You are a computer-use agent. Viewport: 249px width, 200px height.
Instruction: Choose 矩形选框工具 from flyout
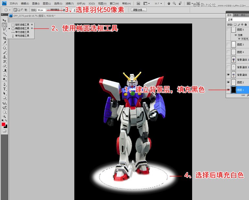click(x=21, y=25)
